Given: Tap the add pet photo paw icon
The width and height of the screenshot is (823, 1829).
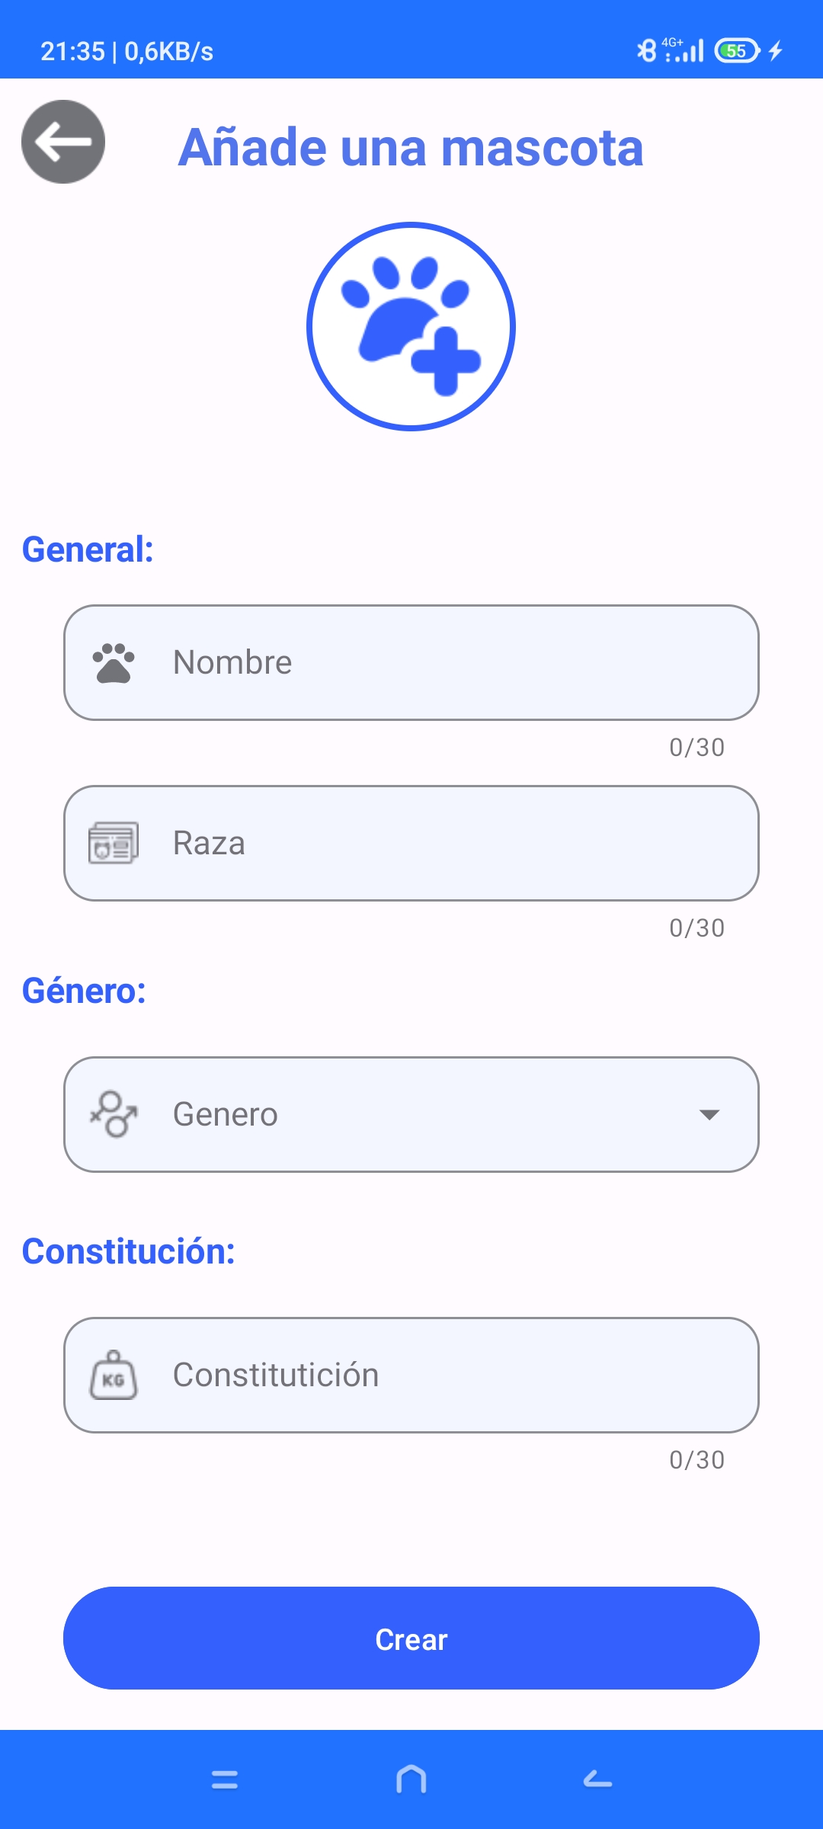Looking at the screenshot, I should (411, 326).
